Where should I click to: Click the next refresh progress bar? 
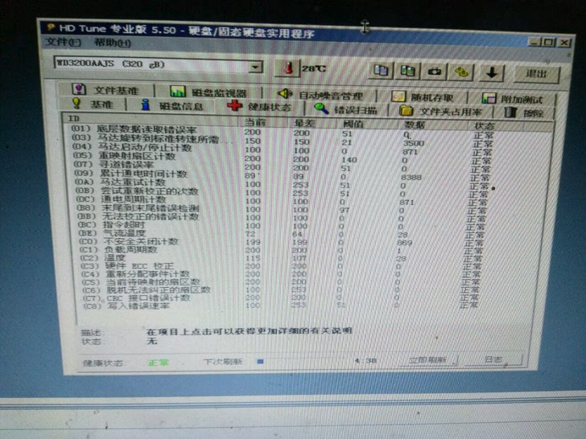(x=303, y=361)
